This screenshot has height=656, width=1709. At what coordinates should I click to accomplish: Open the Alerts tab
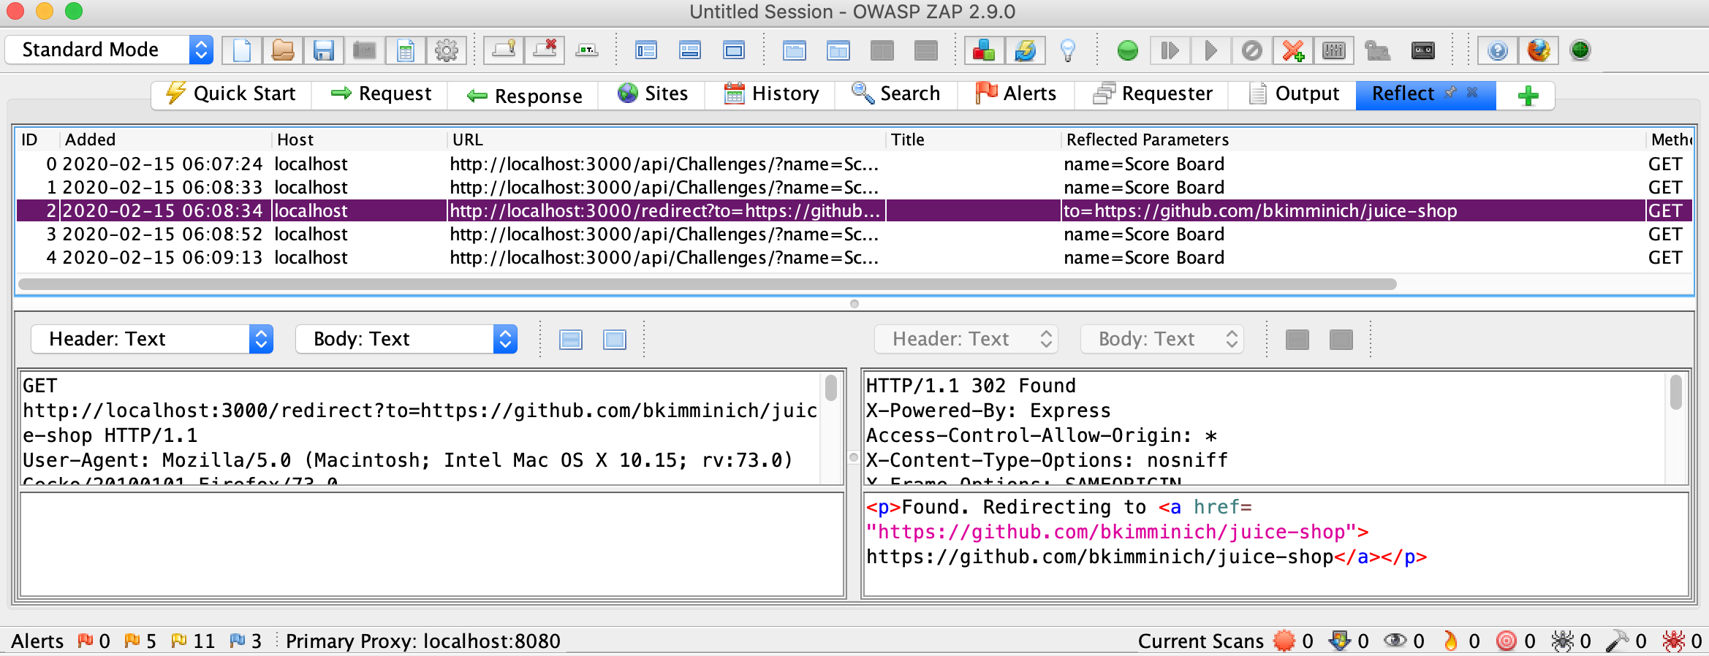[1017, 94]
